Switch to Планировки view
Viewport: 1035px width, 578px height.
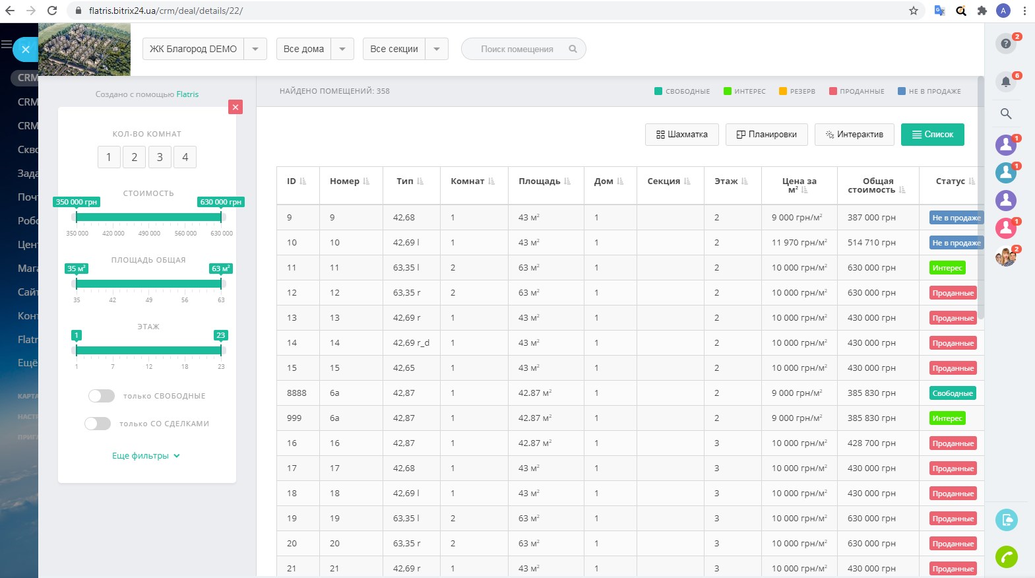(767, 135)
